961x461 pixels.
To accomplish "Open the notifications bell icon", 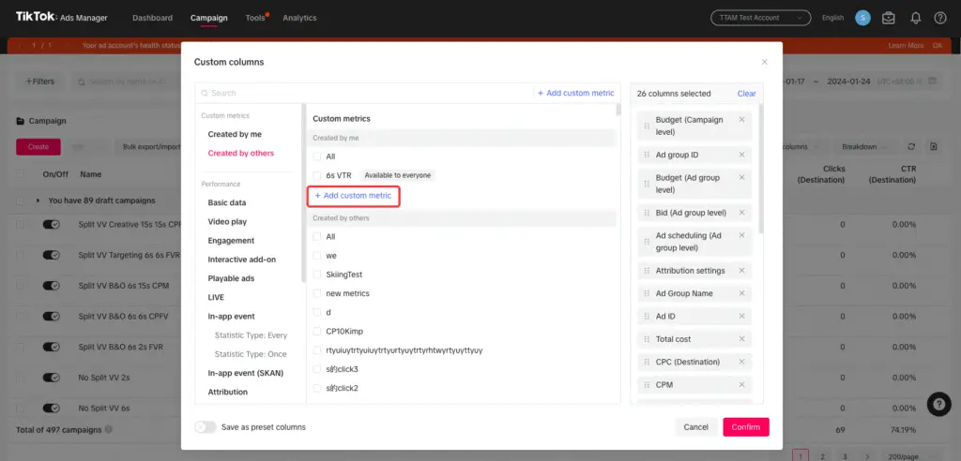I will (915, 18).
